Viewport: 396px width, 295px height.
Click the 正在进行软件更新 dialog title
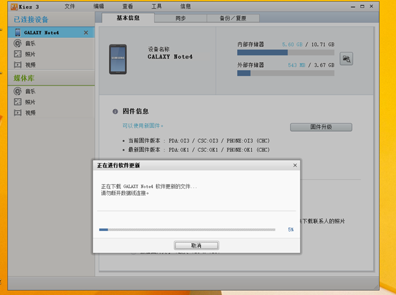point(118,165)
